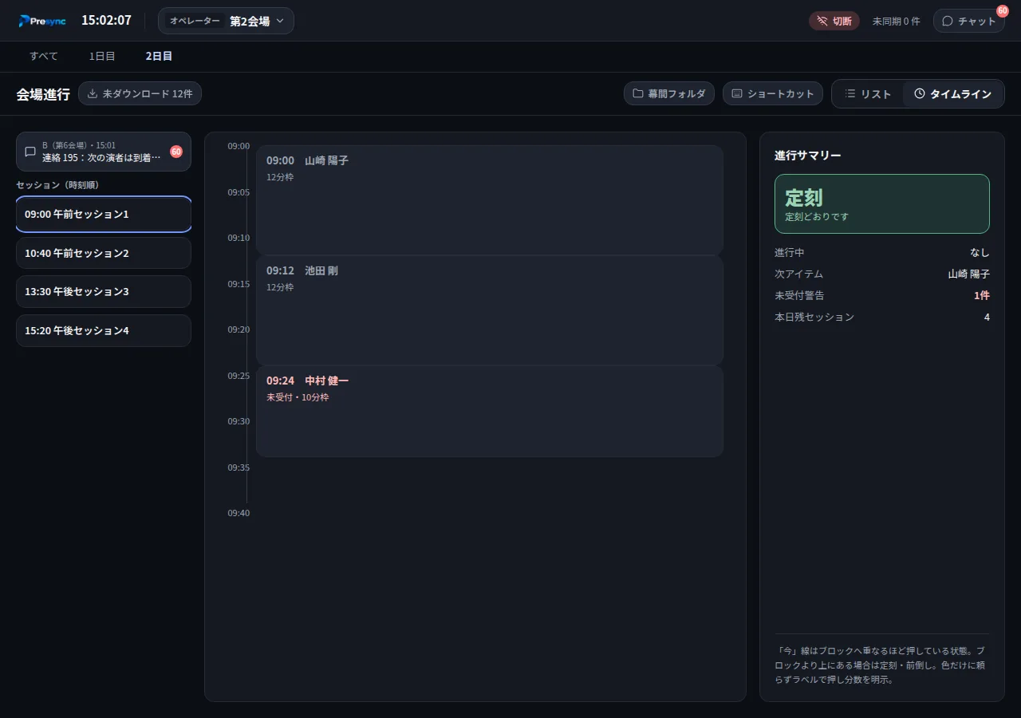This screenshot has height=718, width=1021.
Task: Click 次アイテム 山崎 陽子 value
Action: pyautogui.click(x=968, y=274)
